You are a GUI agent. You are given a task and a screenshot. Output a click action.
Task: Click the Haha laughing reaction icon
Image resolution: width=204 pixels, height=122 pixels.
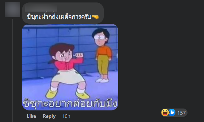pyautogui.click(x=165, y=112)
